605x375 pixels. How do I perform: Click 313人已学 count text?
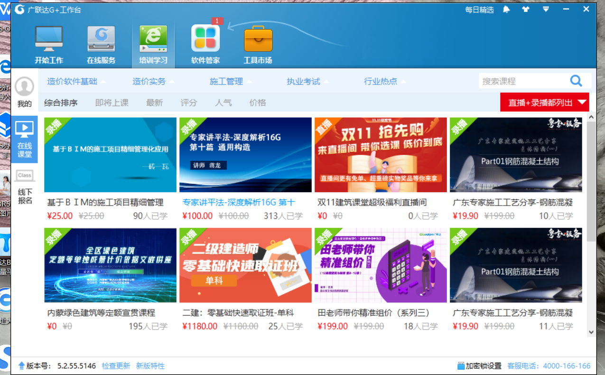[283, 216]
